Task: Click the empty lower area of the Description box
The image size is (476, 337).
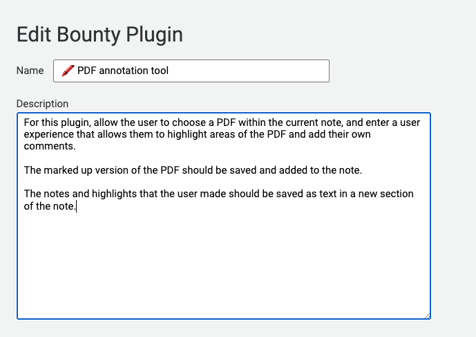Action: [224, 264]
